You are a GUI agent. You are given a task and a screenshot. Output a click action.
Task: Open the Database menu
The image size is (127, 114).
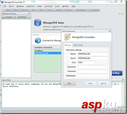pyautogui.click(x=20, y=6)
